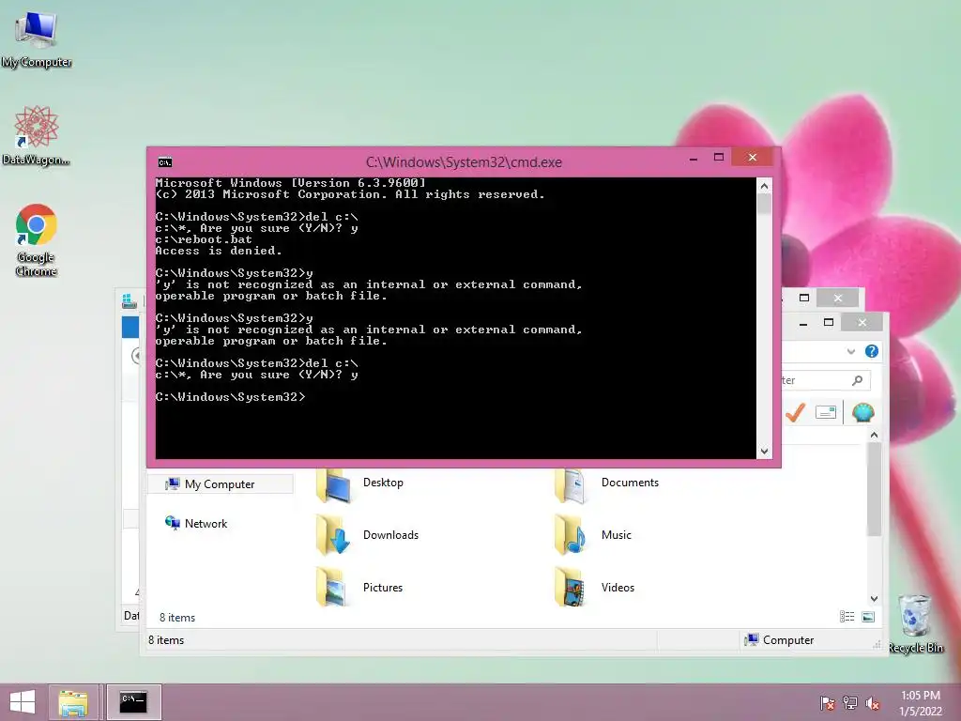961x721 pixels.
Task: Maximize the front Explorer window
Action: click(x=829, y=323)
